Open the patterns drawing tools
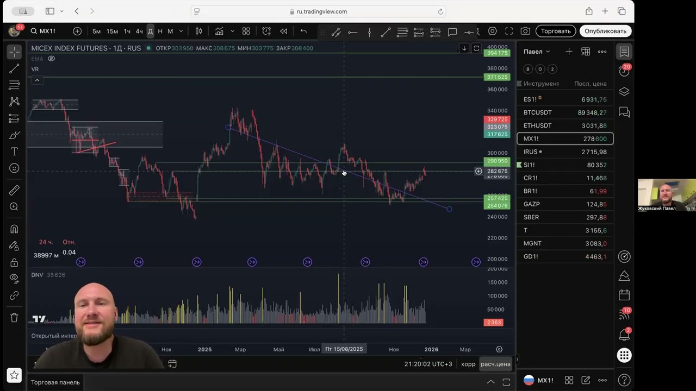This screenshot has height=391, width=696. [14, 102]
